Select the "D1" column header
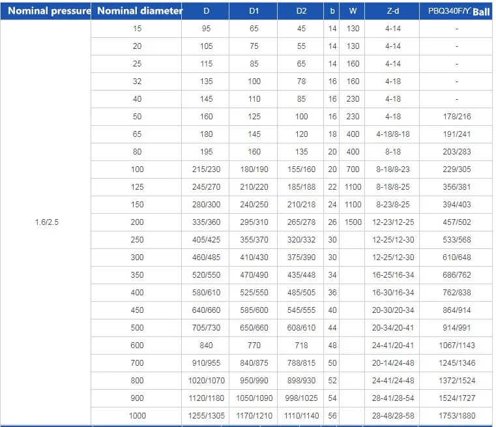The image size is (496, 427). coord(254,11)
